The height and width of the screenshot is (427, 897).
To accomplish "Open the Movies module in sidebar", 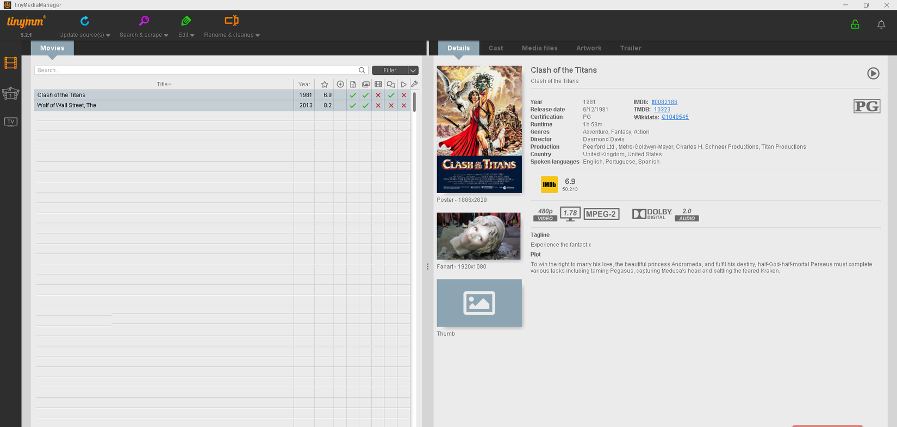I will pos(11,63).
